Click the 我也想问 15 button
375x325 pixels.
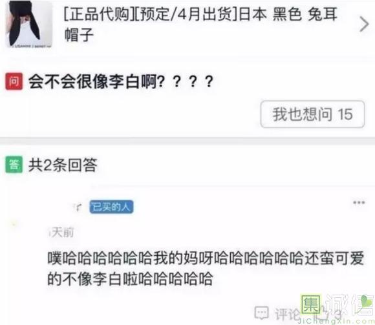[312, 114]
